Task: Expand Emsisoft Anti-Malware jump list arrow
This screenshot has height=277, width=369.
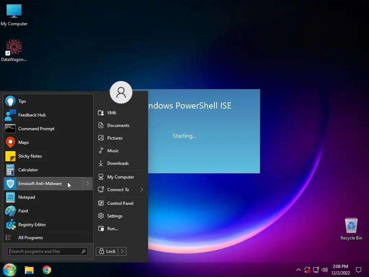Action: 88,184
